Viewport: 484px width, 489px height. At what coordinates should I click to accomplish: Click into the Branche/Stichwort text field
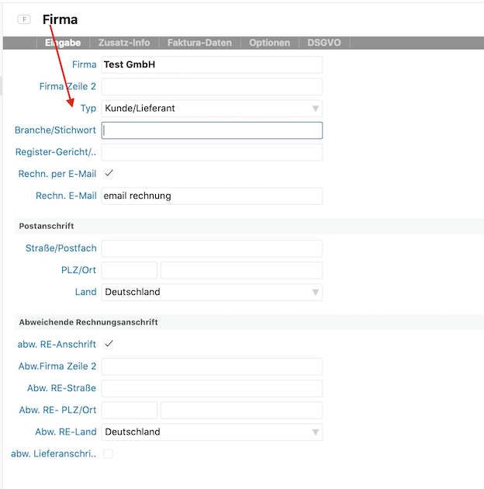[212, 130]
